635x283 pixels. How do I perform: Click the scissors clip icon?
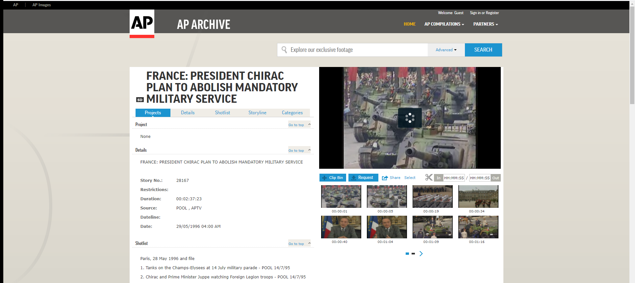(x=429, y=178)
